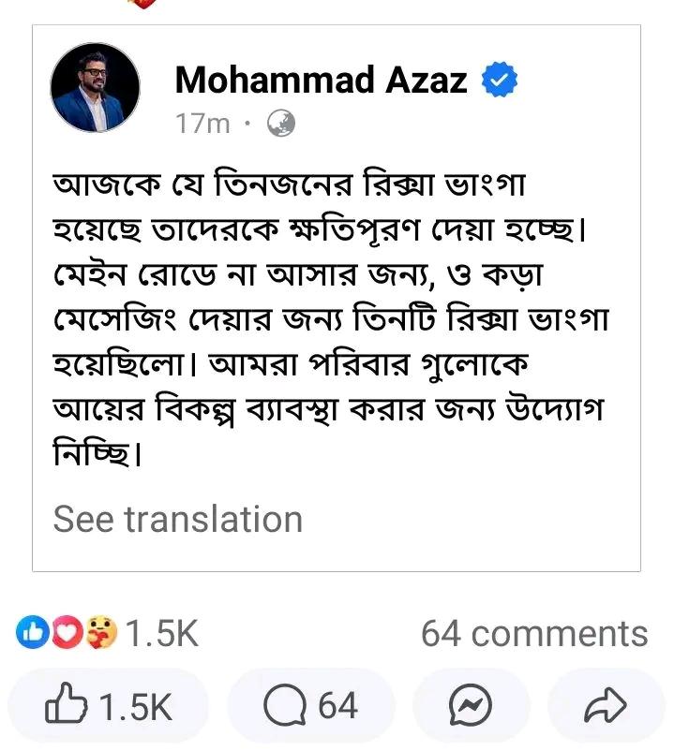This screenshot has height=751, width=674.
Task: View the 1.5K reactions count list
Action: pyautogui.click(x=161, y=633)
